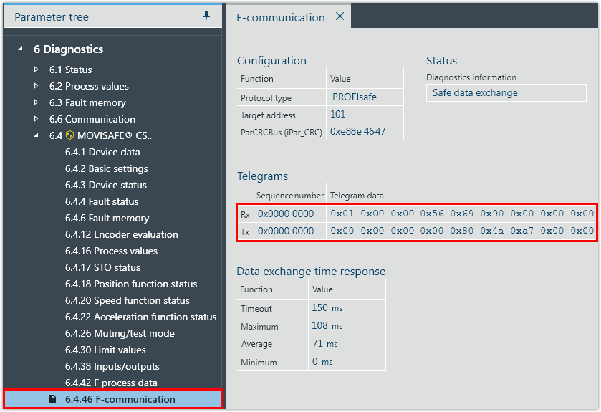Screen dimensions: 601x412
Task: Open 6.4.4 Fault status
Action: click(x=102, y=201)
